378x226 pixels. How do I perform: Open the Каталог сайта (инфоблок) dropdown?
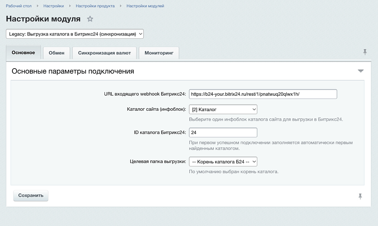[223, 110]
